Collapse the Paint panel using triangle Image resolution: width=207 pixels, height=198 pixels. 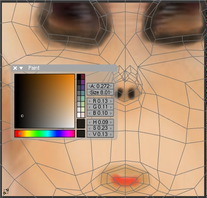coord(21,68)
